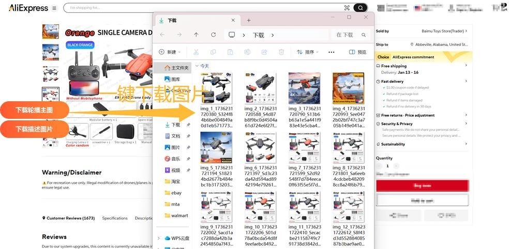
Task: Select file img_3_1736231720790 thumbnail
Action: tap(305, 88)
